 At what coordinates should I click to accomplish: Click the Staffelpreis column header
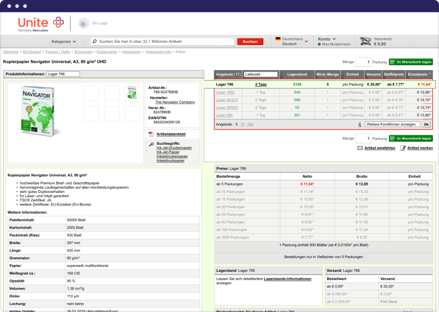(394, 75)
